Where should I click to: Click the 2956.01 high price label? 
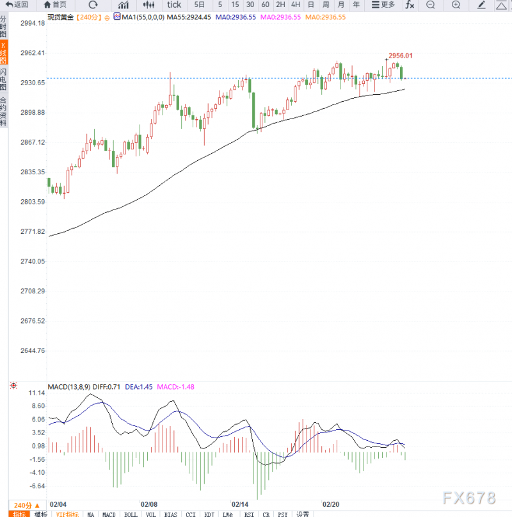(x=400, y=55)
